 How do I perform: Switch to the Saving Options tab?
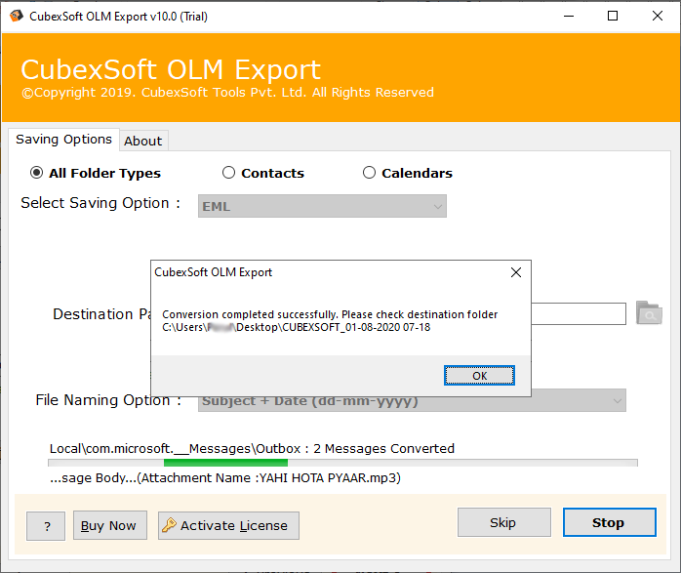(63, 140)
